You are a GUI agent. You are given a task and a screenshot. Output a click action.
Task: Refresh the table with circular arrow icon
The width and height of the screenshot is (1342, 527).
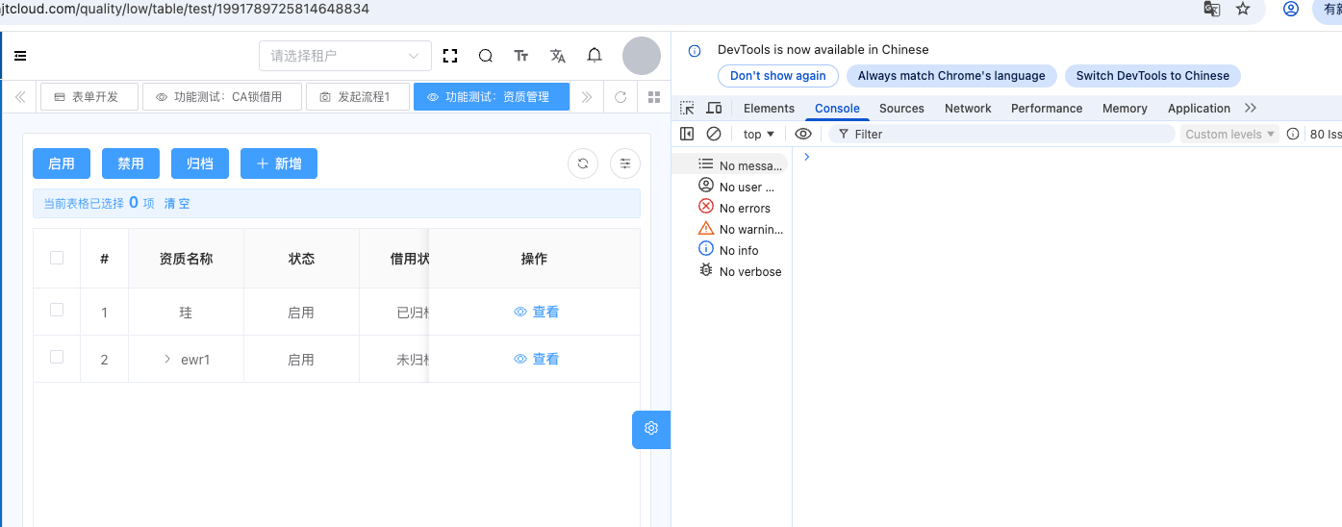[582, 163]
